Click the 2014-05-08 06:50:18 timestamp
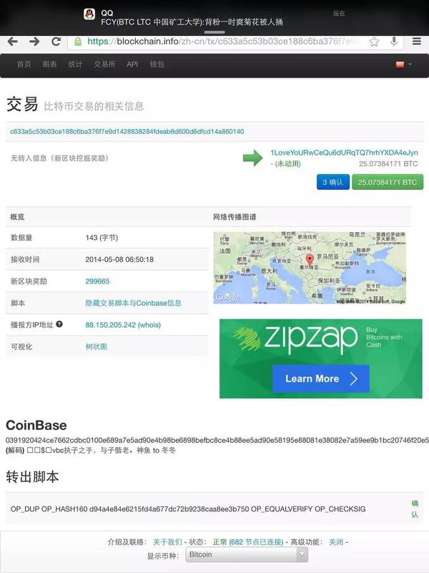This screenshot has height=573, width=429. [119, 259]
